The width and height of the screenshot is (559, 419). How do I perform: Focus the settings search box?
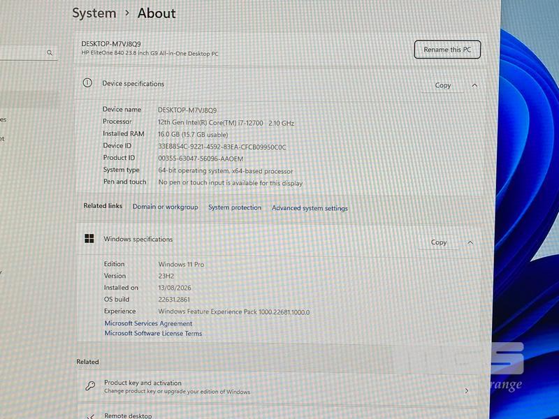[x=29, y=53]
